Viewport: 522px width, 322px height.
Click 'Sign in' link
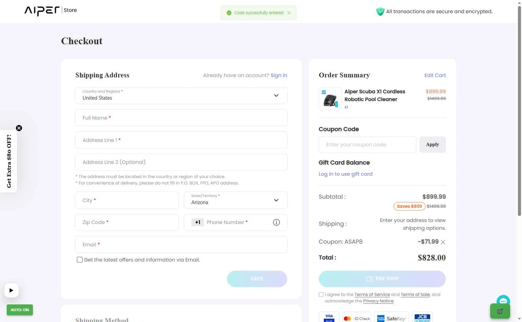pyautogui.click(x=279, y=75)
